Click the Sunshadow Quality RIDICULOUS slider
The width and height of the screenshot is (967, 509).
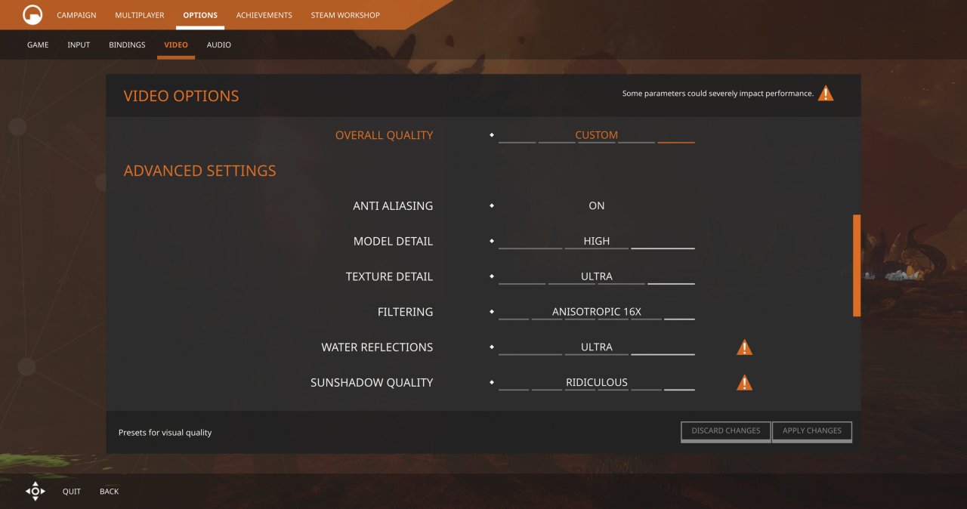597,383
